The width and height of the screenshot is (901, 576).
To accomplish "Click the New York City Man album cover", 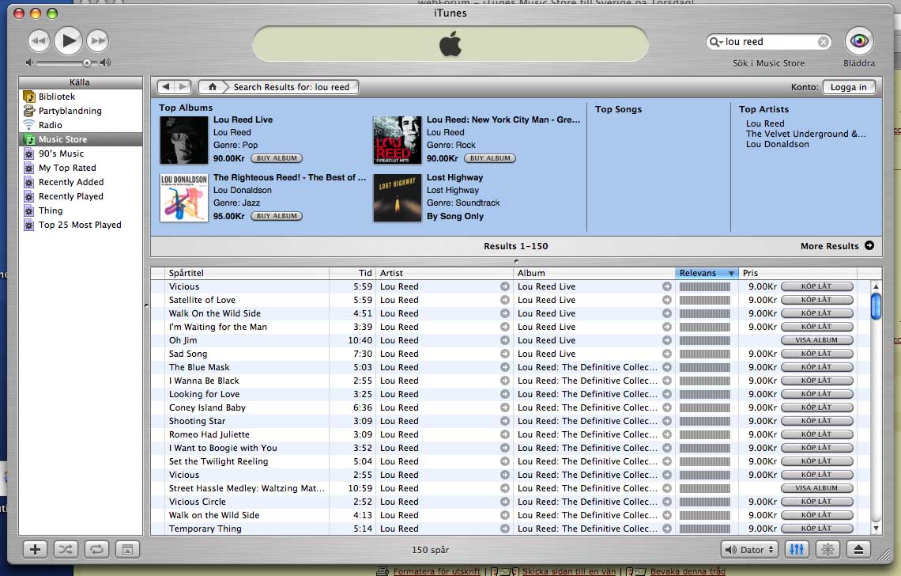I will pyautogui.click(x=397, y=140).
